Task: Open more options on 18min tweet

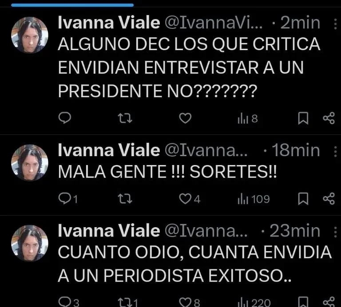Action: [335, 151]
